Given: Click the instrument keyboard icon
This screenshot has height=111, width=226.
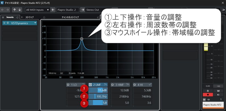Looking at the screenshot, I should click(204, 99).
